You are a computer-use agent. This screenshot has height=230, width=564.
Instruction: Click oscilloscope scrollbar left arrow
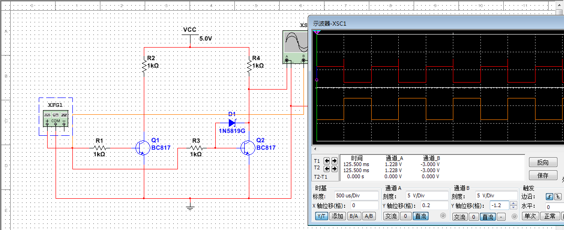click(315, 149)
